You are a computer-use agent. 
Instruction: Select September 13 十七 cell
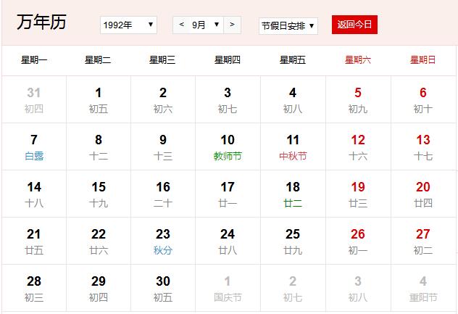tap(423, 146)
